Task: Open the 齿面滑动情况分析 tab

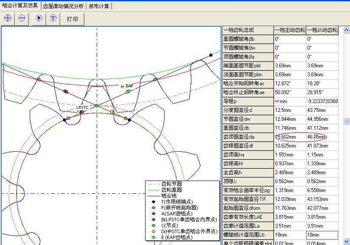Action: (63, 6)
